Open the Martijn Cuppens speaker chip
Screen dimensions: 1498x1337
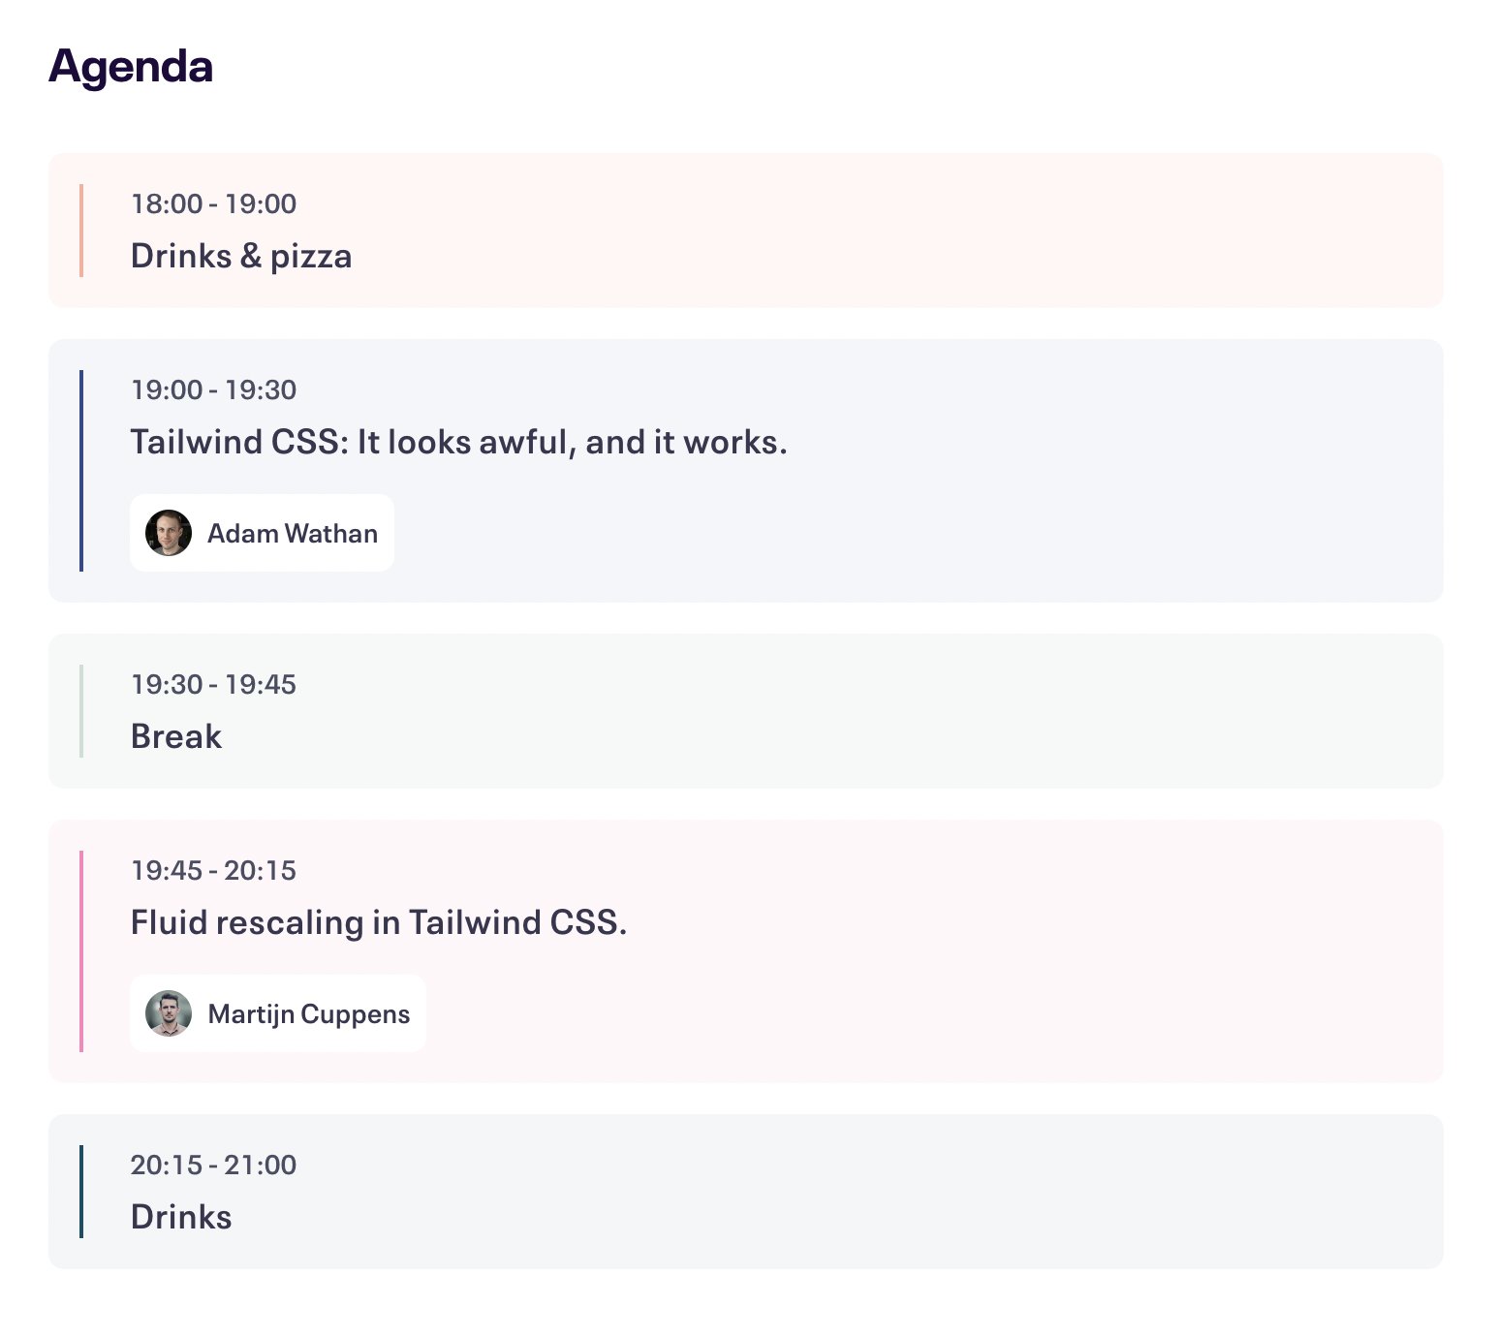[x=308, y=1013]
